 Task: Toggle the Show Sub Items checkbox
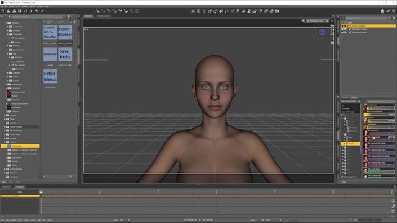[x=342, y=177]
